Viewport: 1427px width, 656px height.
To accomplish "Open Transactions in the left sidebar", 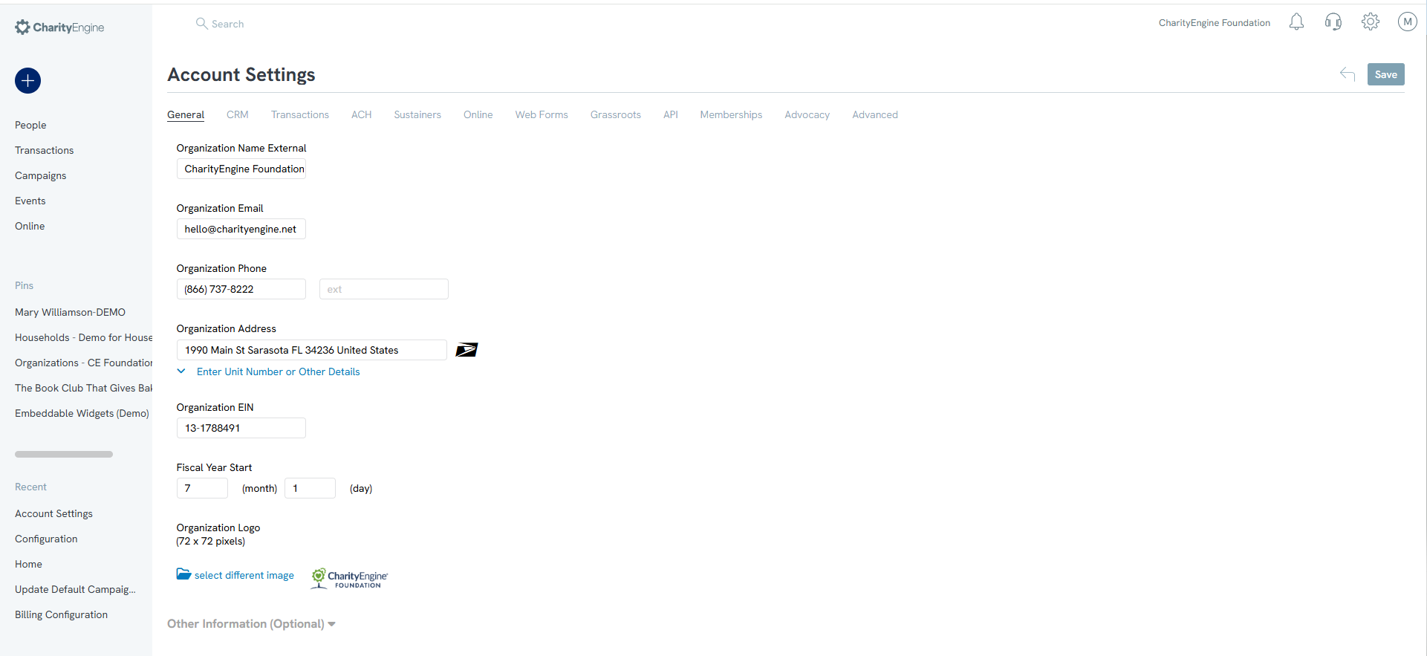I will pyautogui.click(x=45, y=150).
